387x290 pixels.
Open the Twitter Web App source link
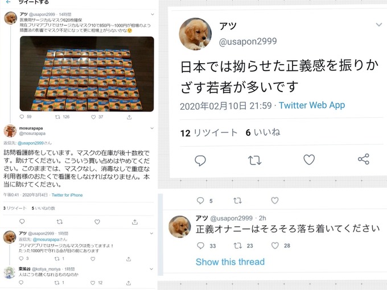coord(312,105)
